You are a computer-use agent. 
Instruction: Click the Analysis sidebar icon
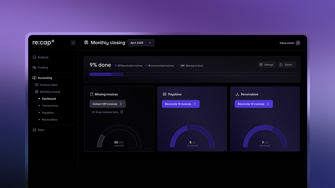(x=34, y=57)
